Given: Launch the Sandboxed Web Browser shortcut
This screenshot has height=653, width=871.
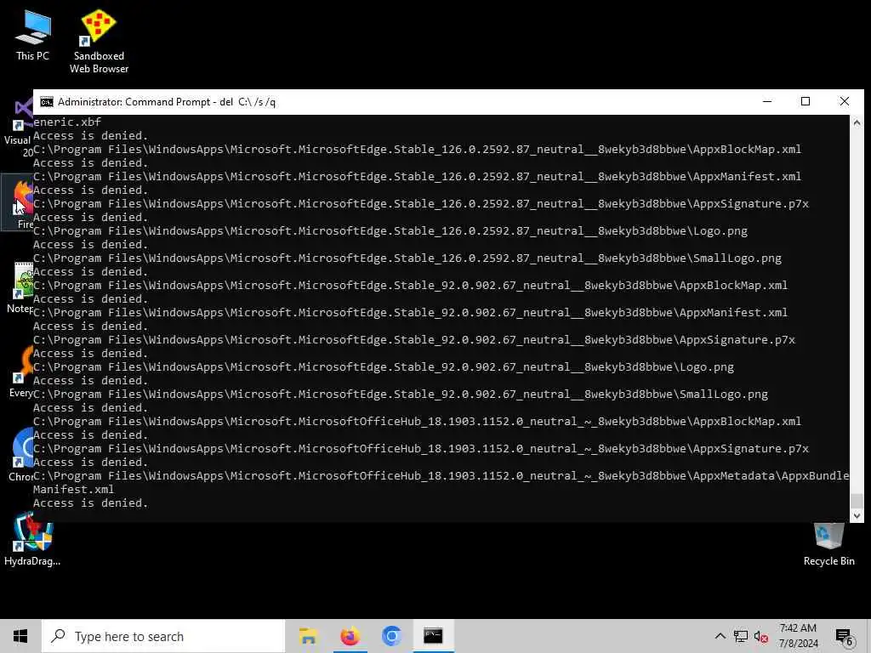Looking at the screenshot, I should tap(99, 41).
